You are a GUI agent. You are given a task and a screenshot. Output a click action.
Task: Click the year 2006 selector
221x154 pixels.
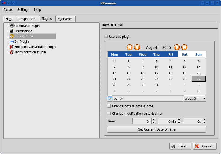[167, 47]
